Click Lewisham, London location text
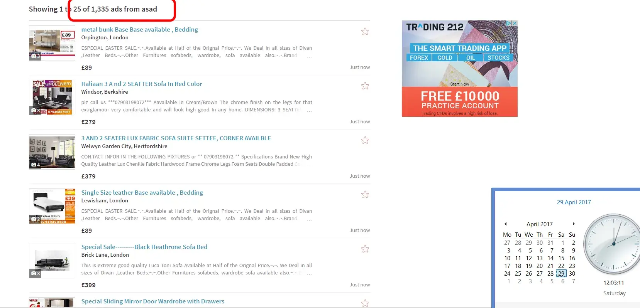The height and width of the screenshot is (308, 640). [x=105, y=200]
